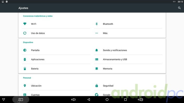Viewport: 184px width, 103px height.
Task: Tap the Almacenamiento storage list icon
Action: [x=97, y=59]
